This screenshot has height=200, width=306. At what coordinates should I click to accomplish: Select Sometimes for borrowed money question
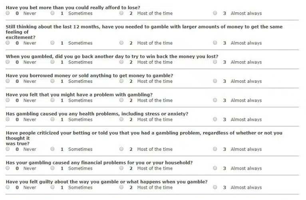pos(52,81)
